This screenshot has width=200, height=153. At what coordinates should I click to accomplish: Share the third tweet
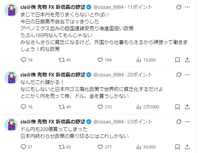coord(188,147)
